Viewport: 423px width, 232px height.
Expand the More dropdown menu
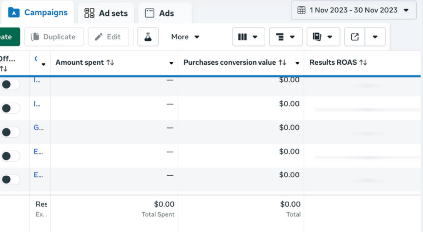click(185, 37)
